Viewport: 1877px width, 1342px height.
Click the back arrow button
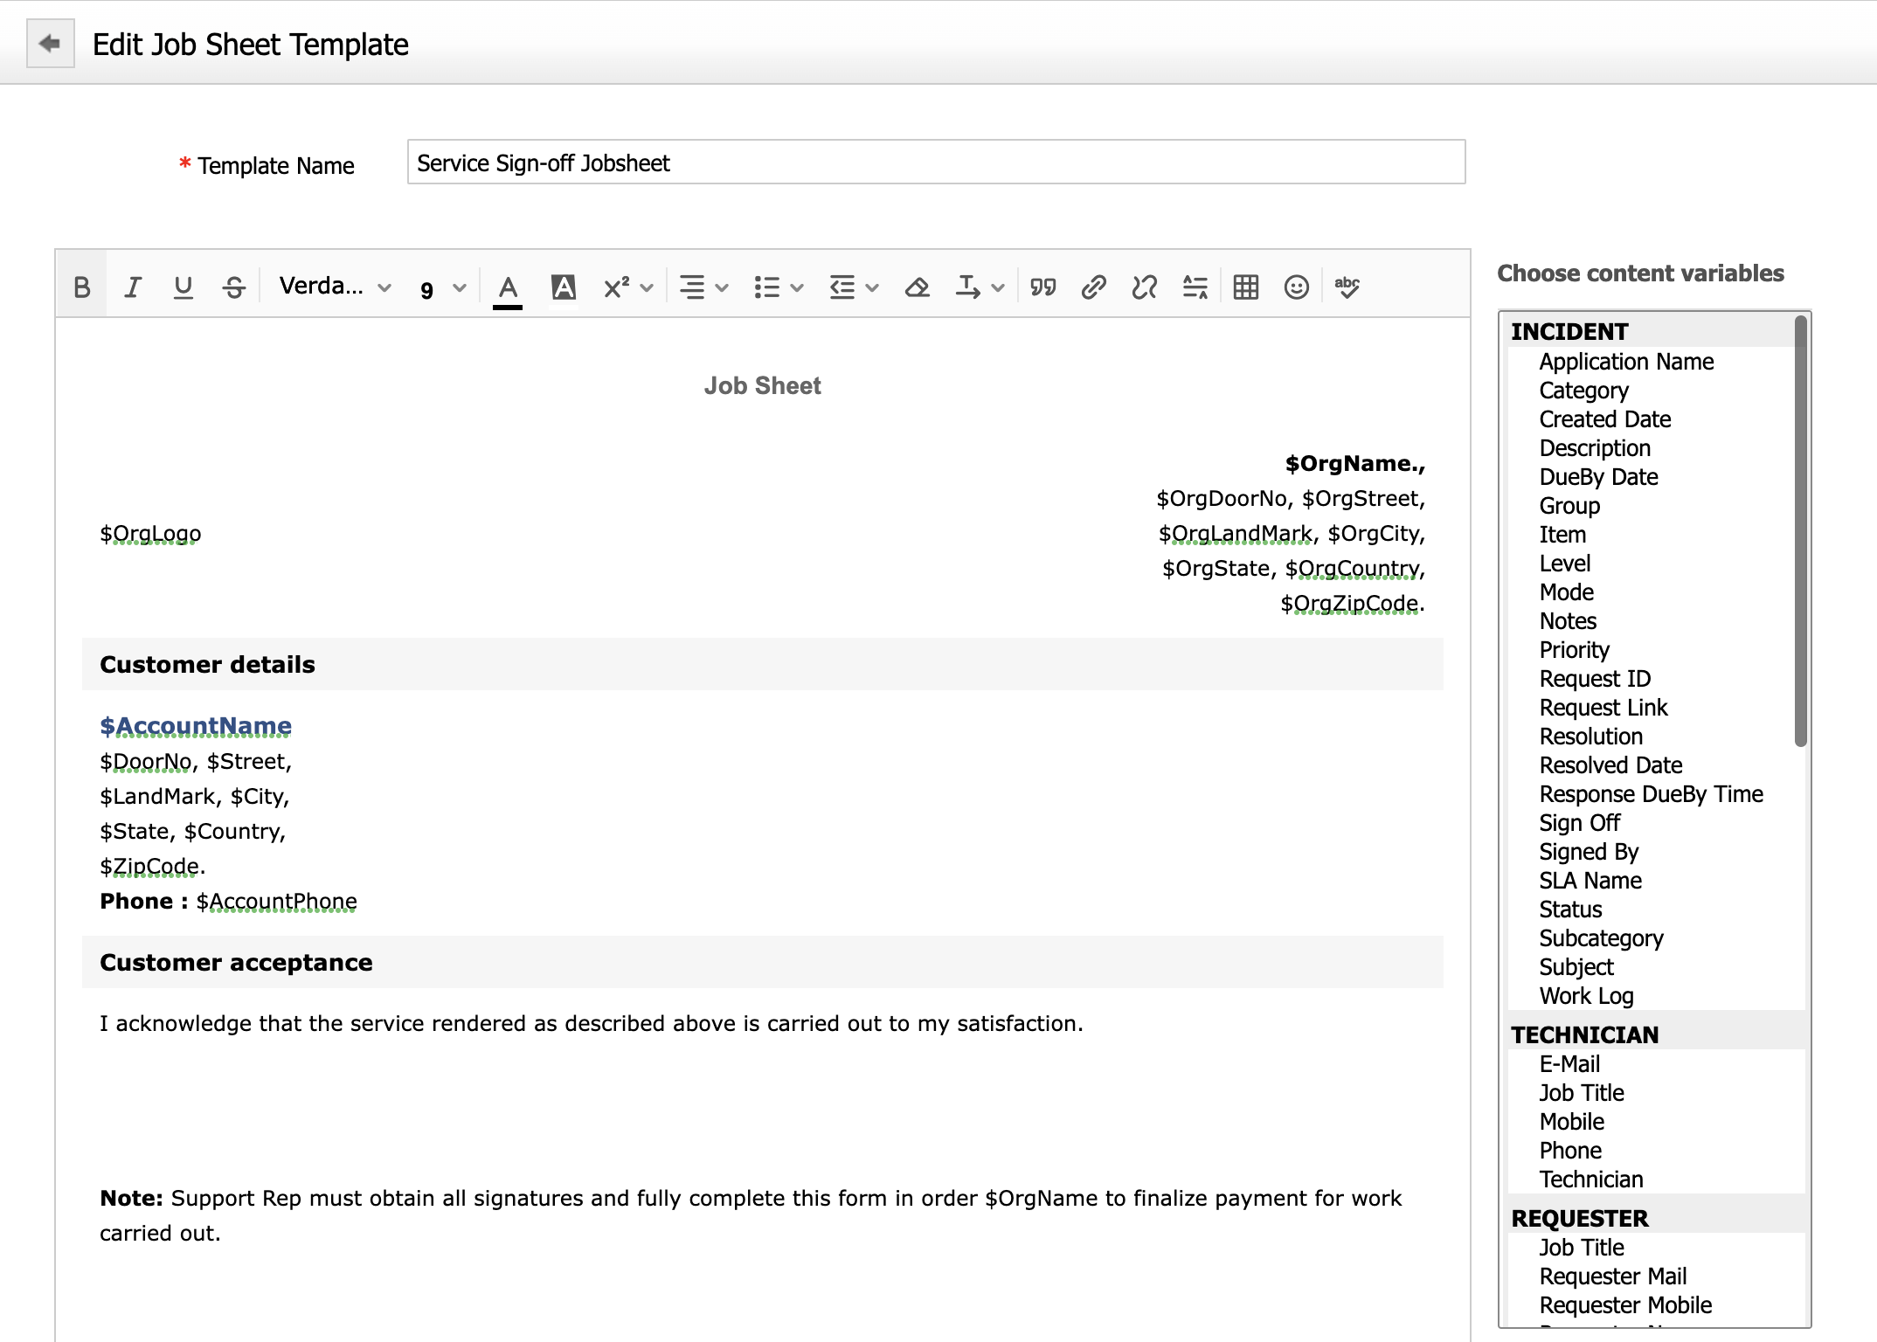tap(50, 44)
